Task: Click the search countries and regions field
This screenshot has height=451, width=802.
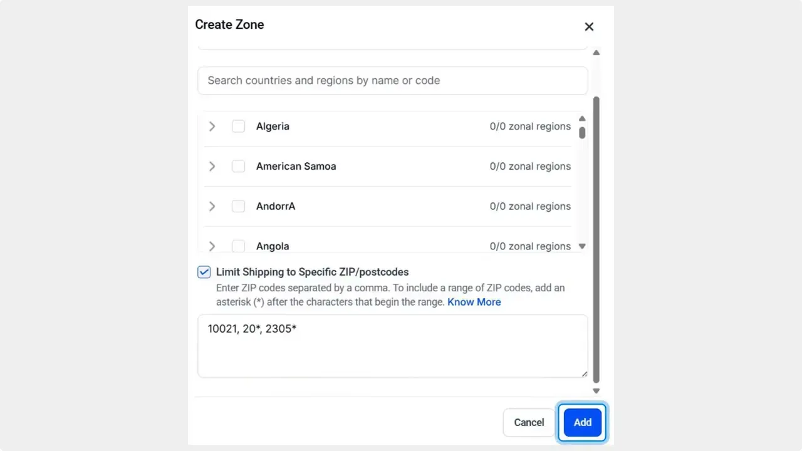Action: [392, 80]
